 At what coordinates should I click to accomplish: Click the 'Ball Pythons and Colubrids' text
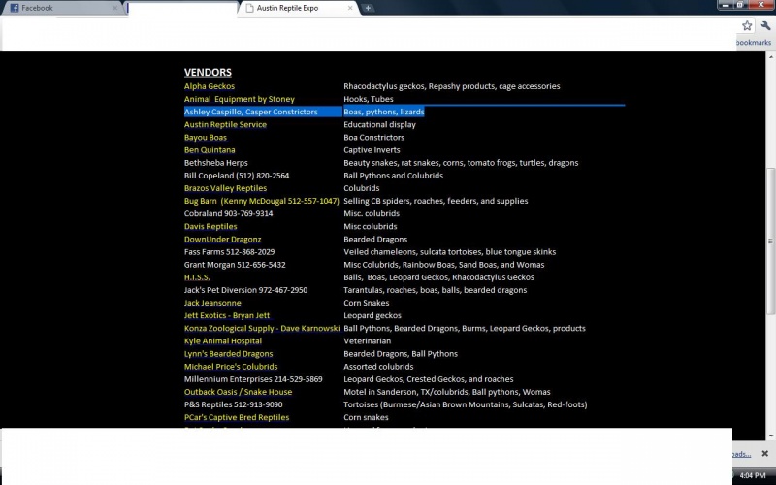pyautogui.click(x=394, y=176)
